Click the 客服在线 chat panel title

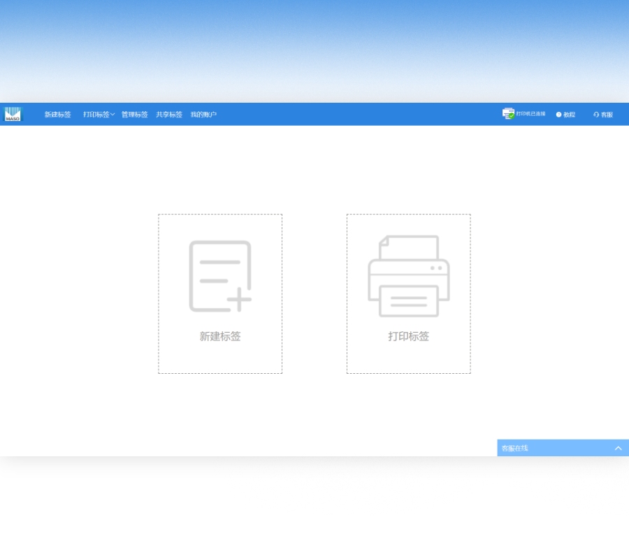pyautogui.click(x=515, y=448)
